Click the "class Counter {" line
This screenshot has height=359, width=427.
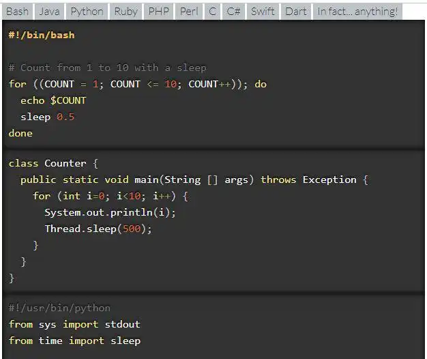[x=53, y=163]
